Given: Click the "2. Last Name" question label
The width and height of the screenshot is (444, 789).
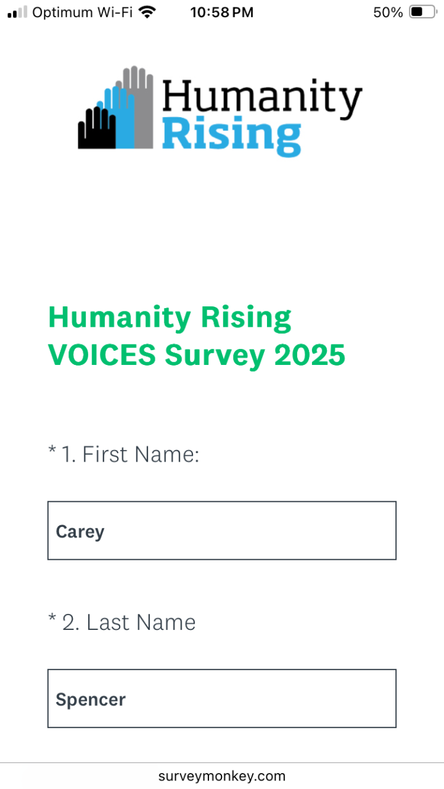Looking at the screenshot, I should [x=128, y=623].
